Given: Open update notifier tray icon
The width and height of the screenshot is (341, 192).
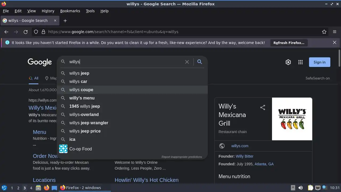Looking at the screenshot, I should tap(324, 188).
